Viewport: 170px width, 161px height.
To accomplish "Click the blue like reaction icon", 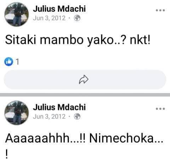I will click(x=8, y=61).
